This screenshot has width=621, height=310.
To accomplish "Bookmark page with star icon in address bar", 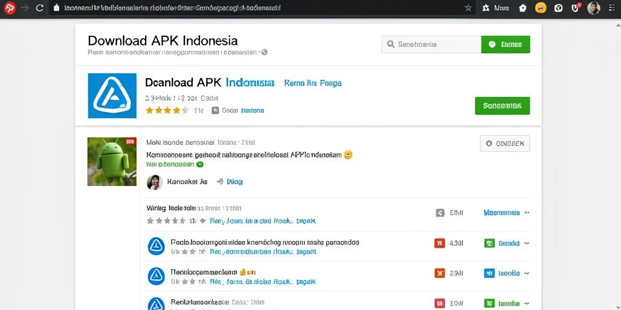I will coord(468,7).
